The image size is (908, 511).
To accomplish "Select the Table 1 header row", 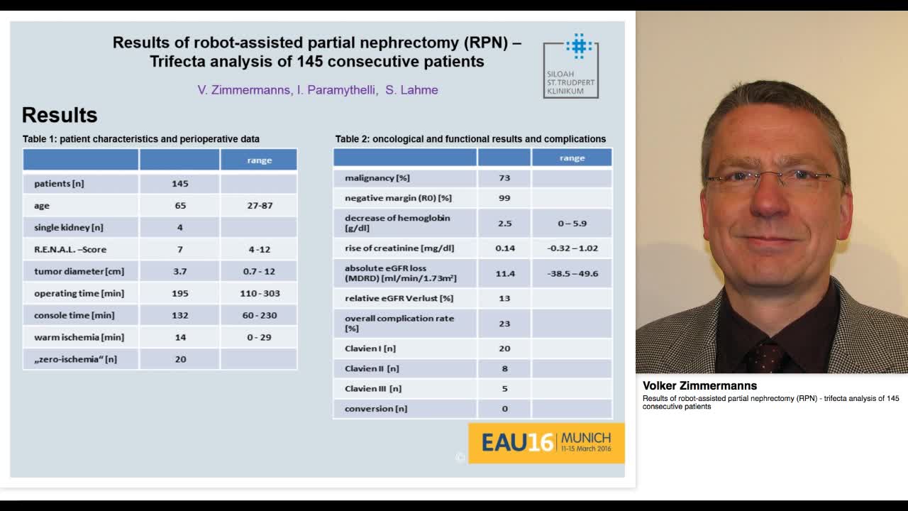I will 160,160.
